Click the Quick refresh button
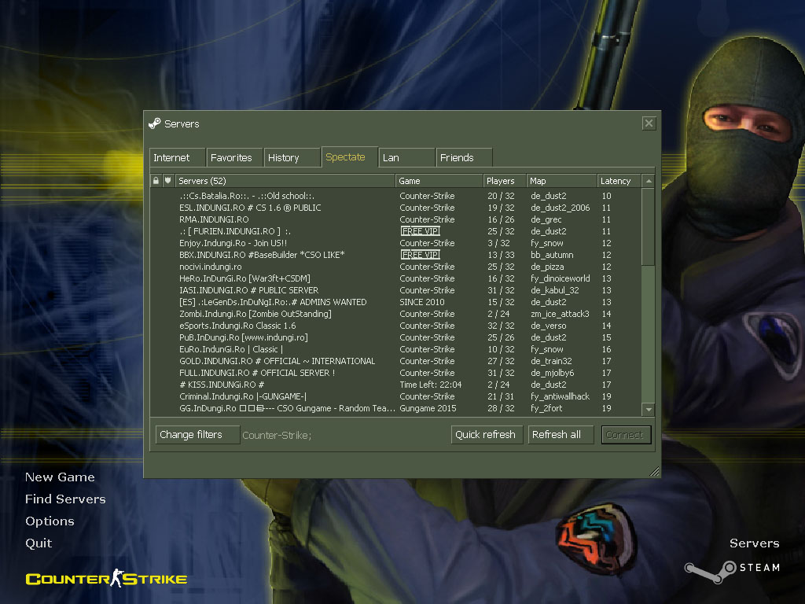 tap(487, 435)
